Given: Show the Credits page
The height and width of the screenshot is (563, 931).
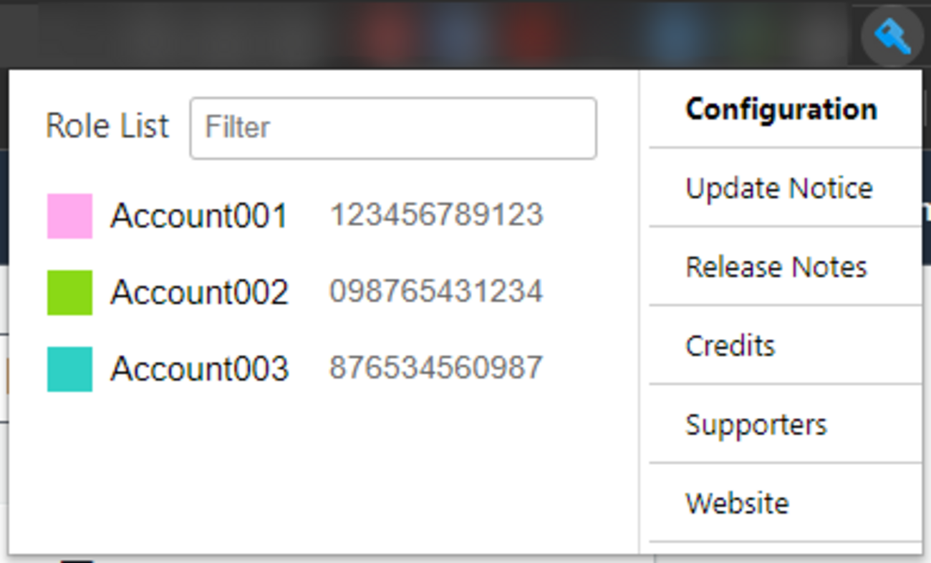Looking at the screenshot, I should (x=730, y=346).
